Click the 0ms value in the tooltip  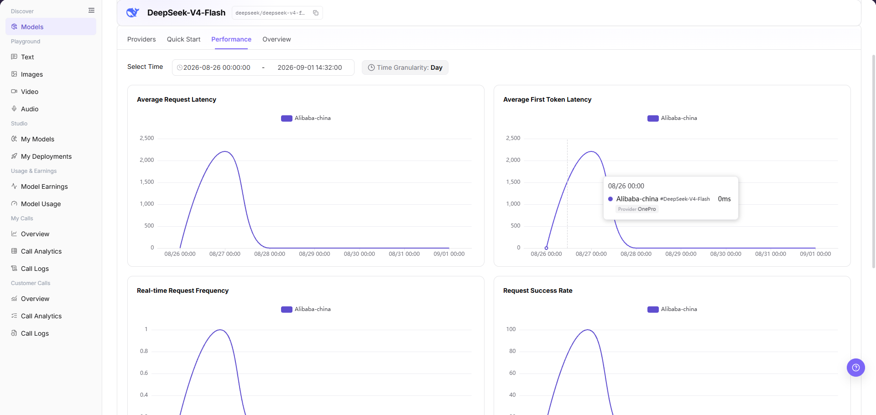tap(725, 199)
